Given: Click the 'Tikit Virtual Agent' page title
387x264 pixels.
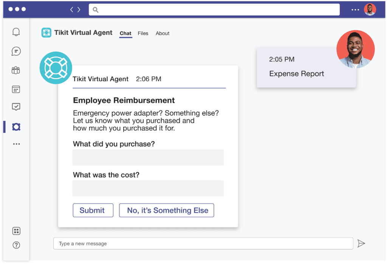Looking at the screenshot, I should point(83,32).
